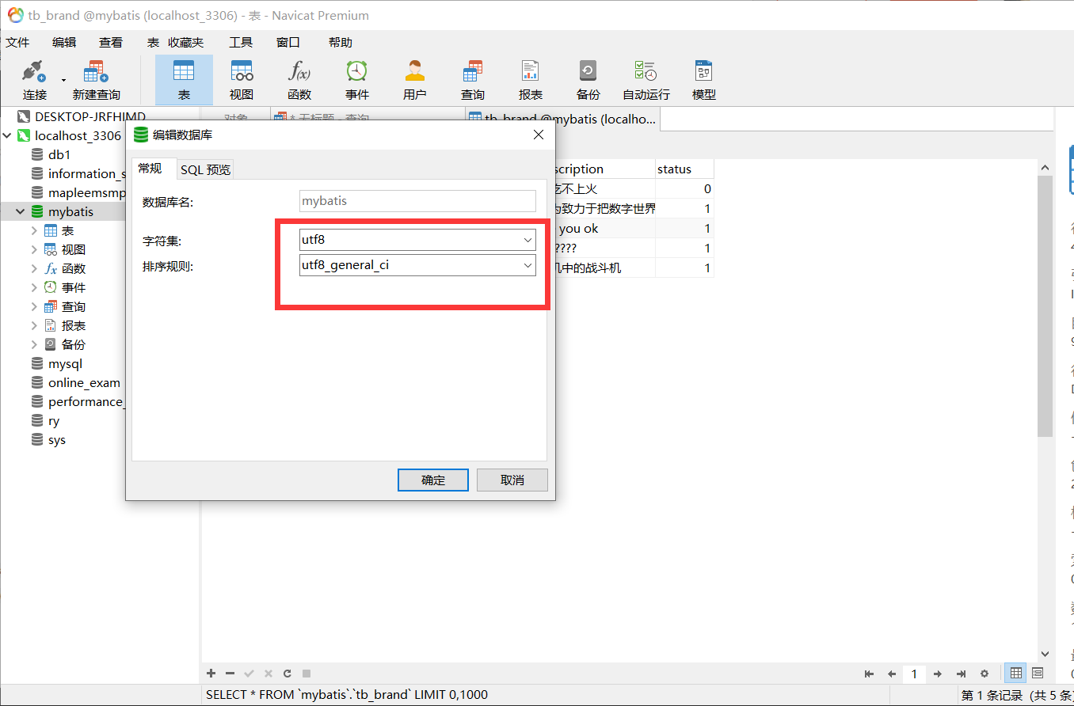Select the 表 table toolbar icon

(x=184, y=80)
